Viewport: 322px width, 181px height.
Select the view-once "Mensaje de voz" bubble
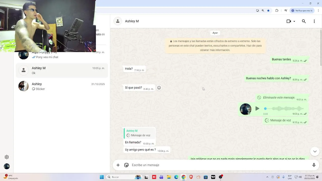click(x=286, y=121)
